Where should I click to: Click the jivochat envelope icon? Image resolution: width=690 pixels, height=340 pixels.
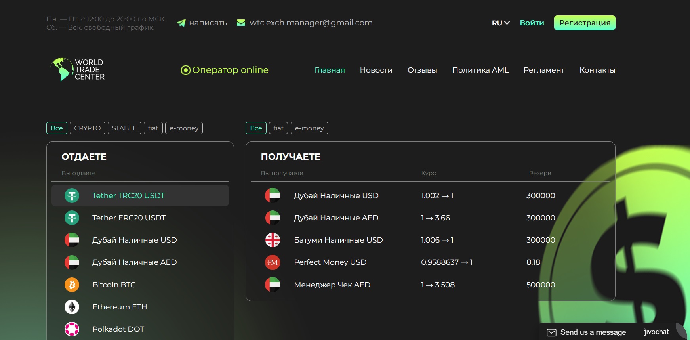pos(551,332)
